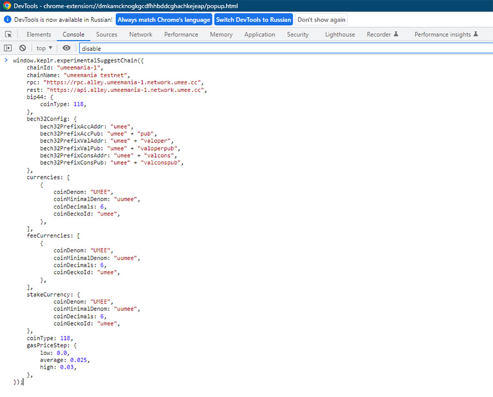The width and height of the screenshot is (493, 397).
Task: Click Always match Chrome's language button
Action: pos(164,20)
